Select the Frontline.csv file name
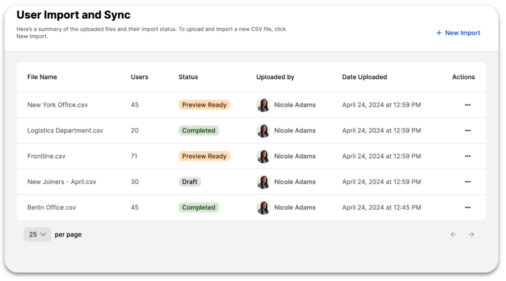 46,156
